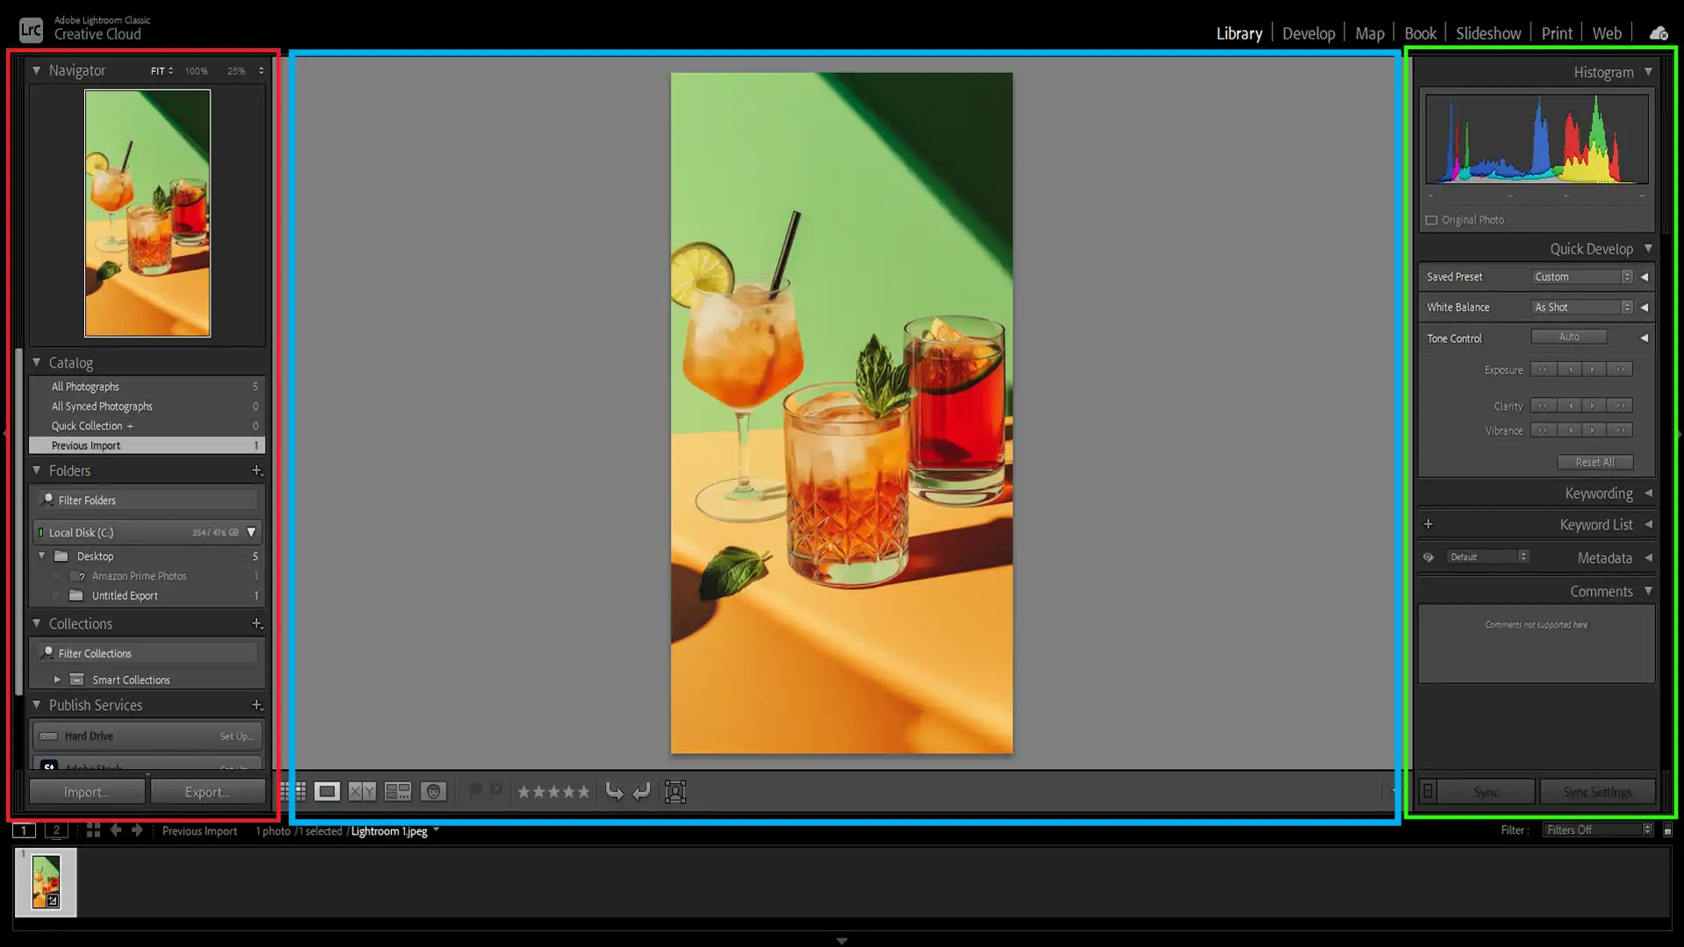Image resolution: width=1684 pixels, height=947 pixels.
Task: Toggle Metadata eye visibility icon
Action: [x=1428, y=558]
